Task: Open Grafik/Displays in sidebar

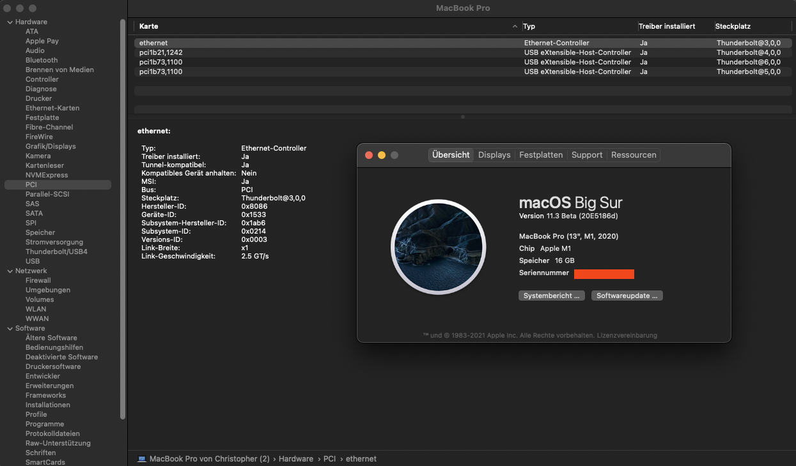Action: coord(51,146)
